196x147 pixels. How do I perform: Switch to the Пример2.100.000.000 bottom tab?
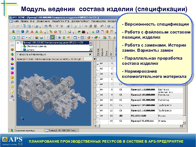click(61, 130)
